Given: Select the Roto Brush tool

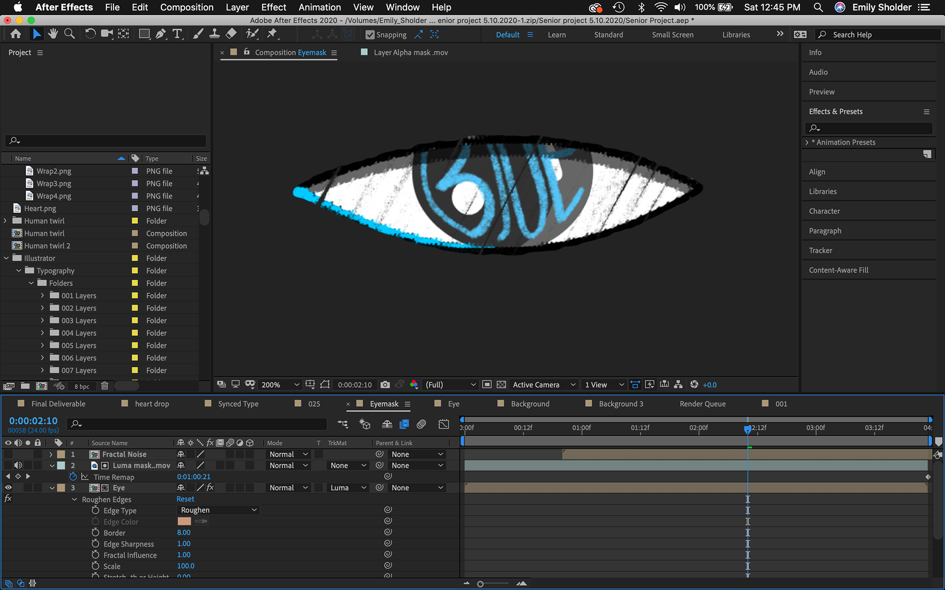Looking at the screenshot, I should tap(252, 34).
